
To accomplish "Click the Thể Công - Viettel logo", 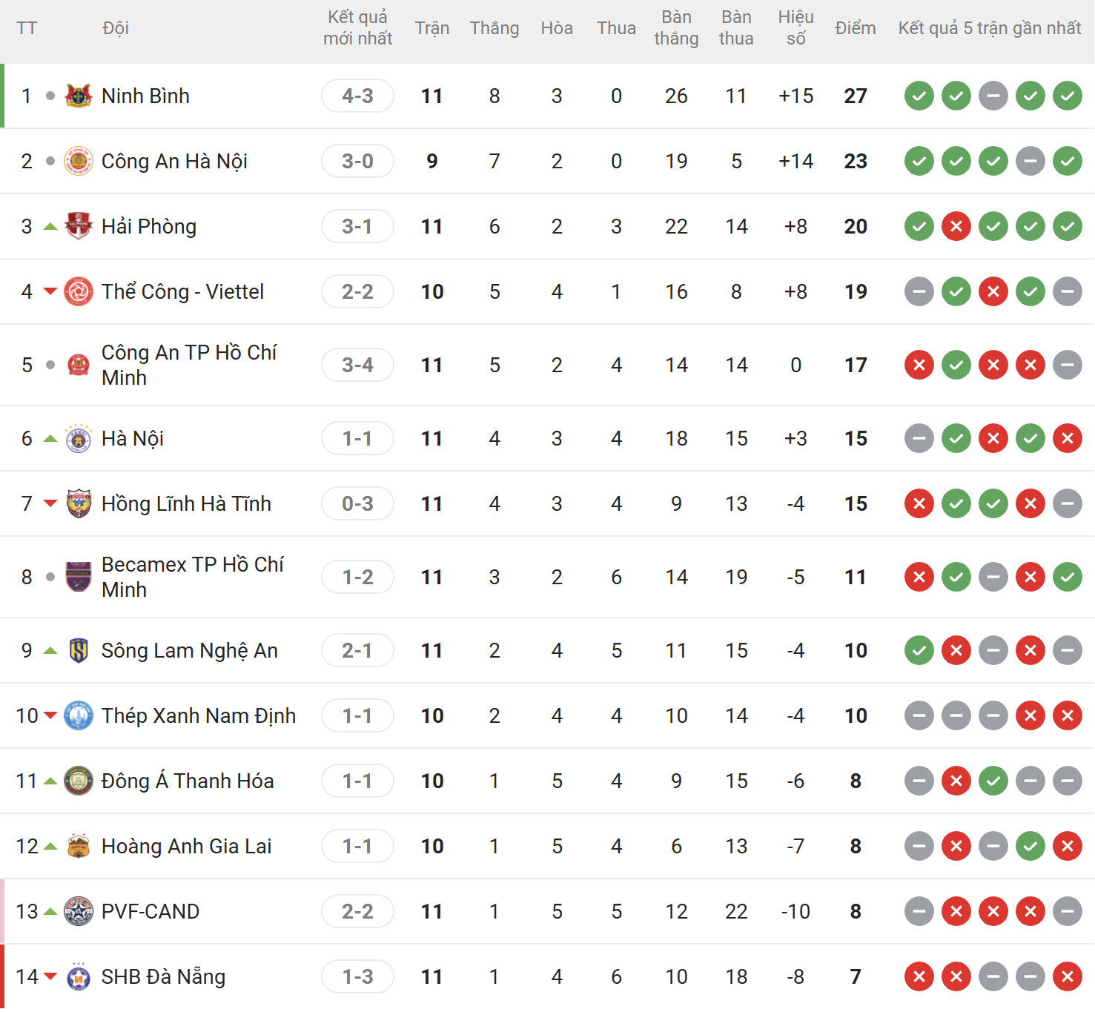I will (x=78, y=291).
